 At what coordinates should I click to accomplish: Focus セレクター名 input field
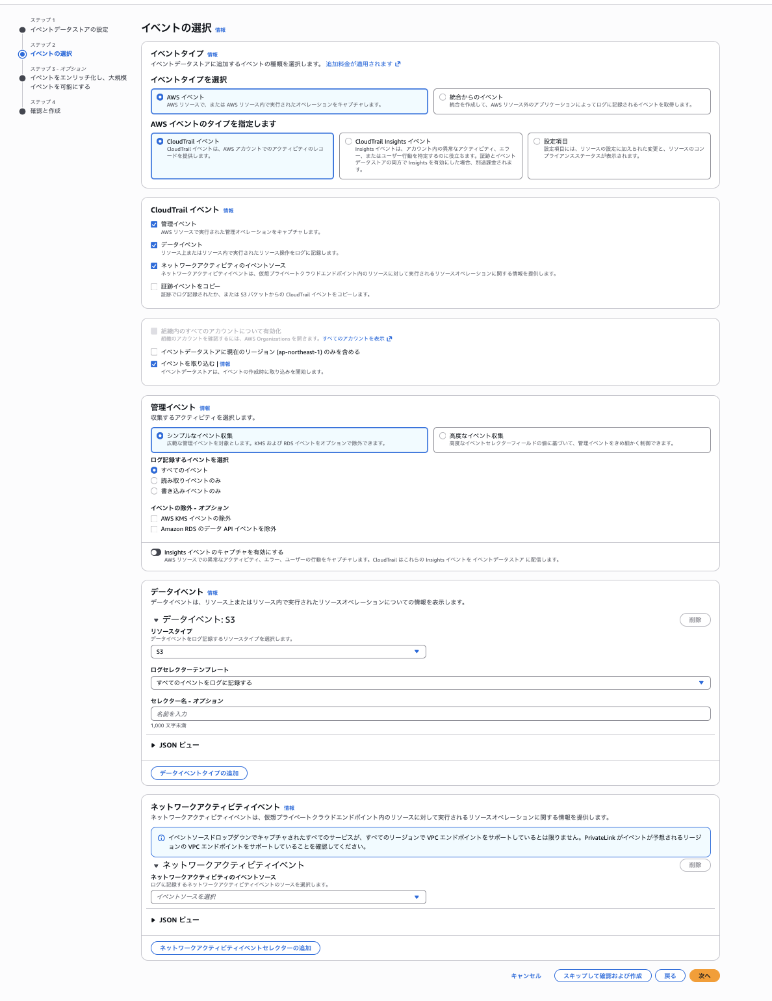pyautogui.click(x=430, y=714)
